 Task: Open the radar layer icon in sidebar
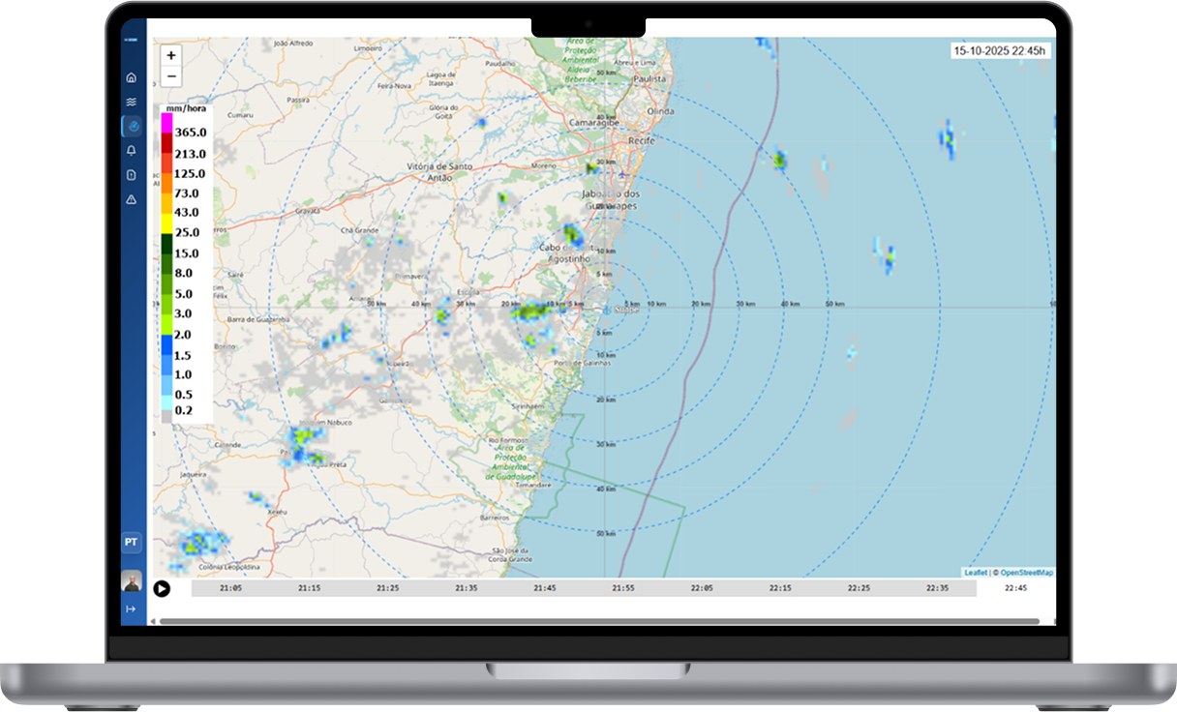[x=131, y=125]
